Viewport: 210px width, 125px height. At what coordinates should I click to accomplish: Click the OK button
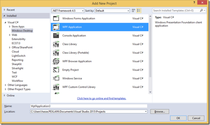click(x=178, y=118)
